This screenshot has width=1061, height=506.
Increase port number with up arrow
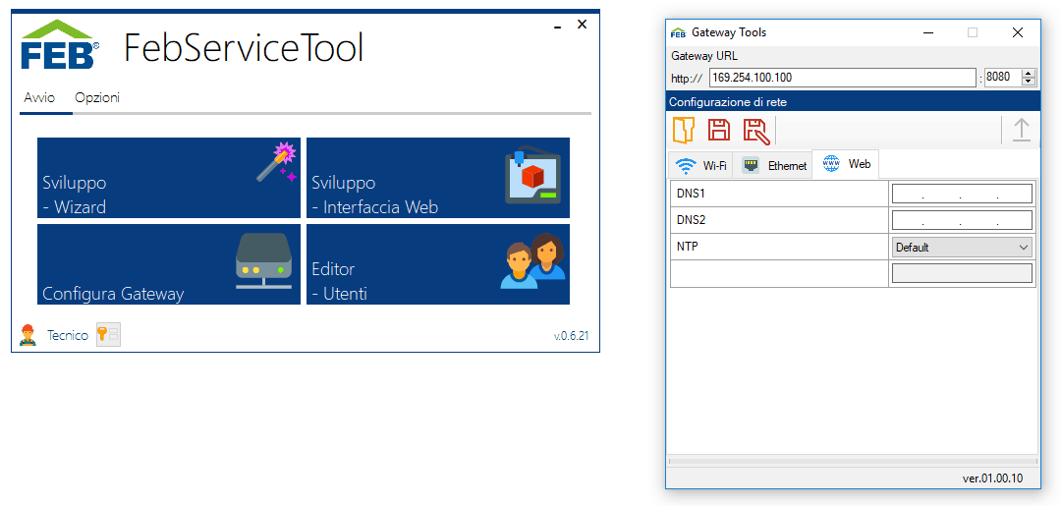tap(1029, 73)
